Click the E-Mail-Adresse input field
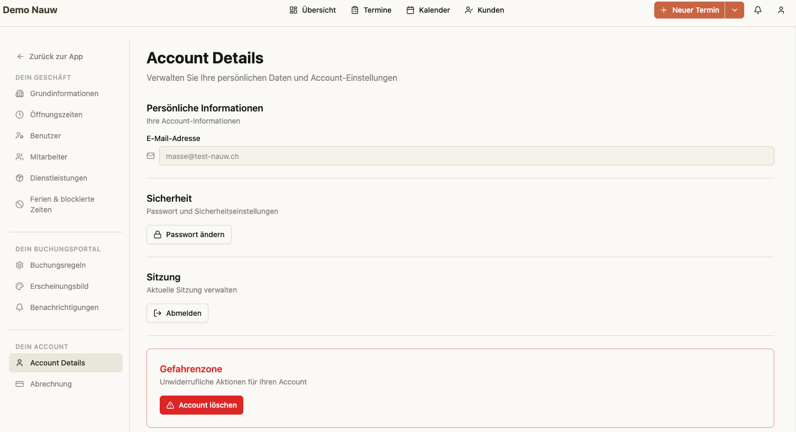 tap(466, 156)
